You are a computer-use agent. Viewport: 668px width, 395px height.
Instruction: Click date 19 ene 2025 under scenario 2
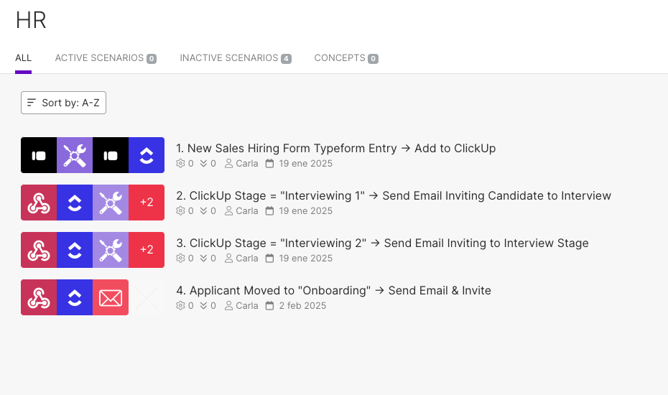click(305, 211)
